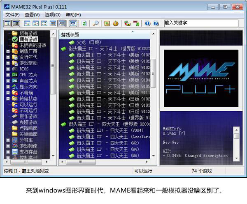Click the game list scroll-left arrow

pos(62,162)
